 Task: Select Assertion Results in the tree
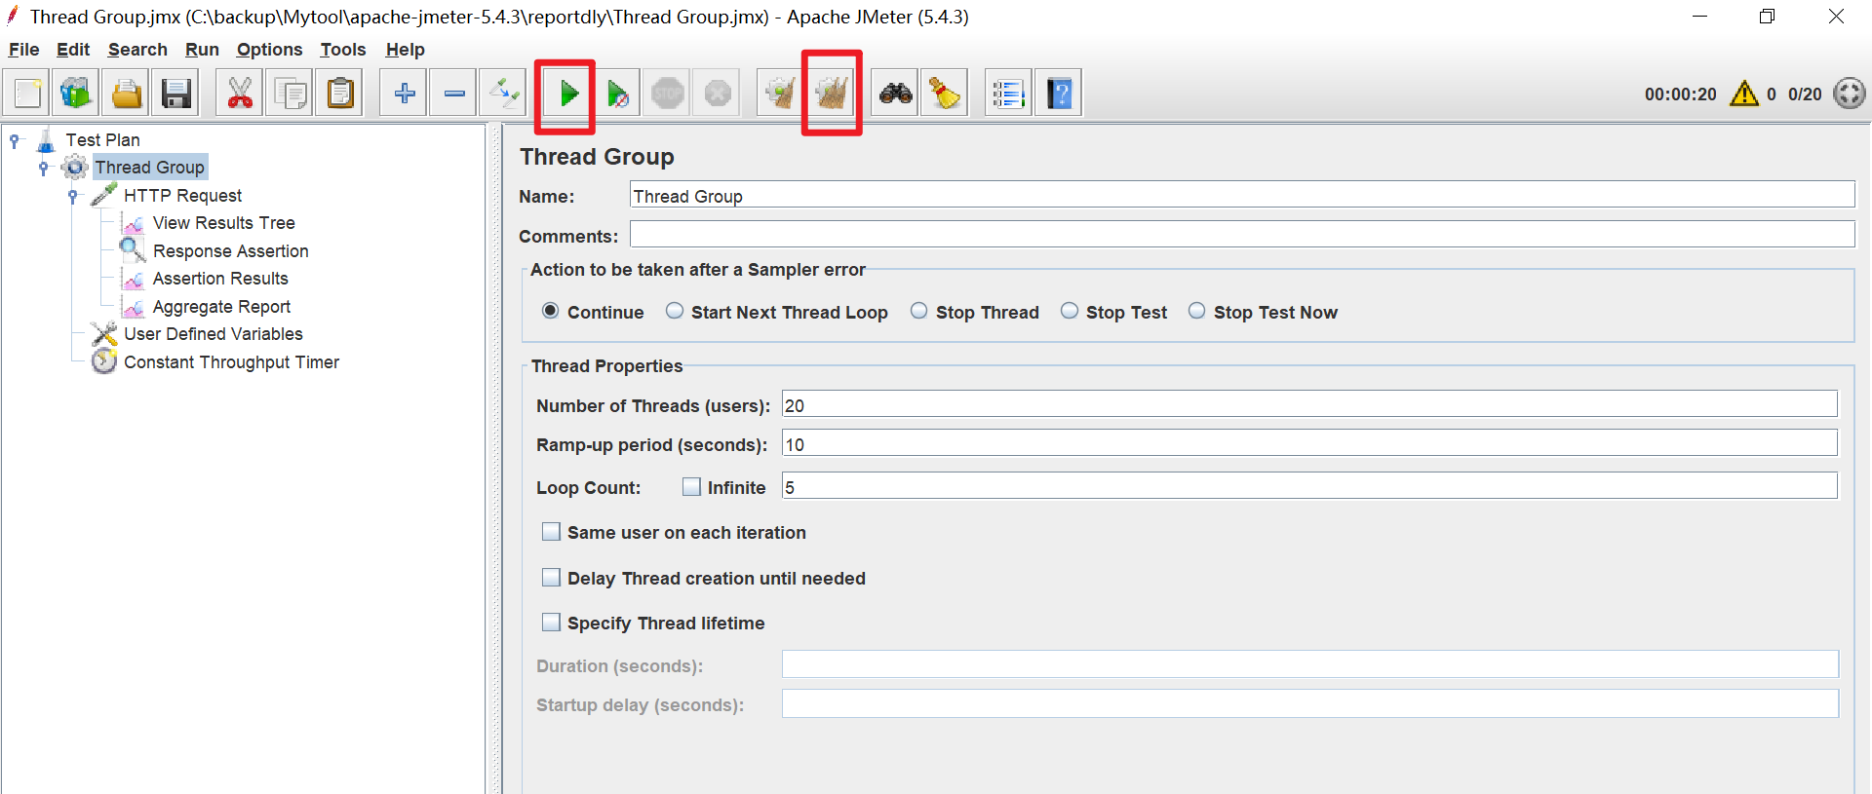pyautogui.click(x=220, y=279)
